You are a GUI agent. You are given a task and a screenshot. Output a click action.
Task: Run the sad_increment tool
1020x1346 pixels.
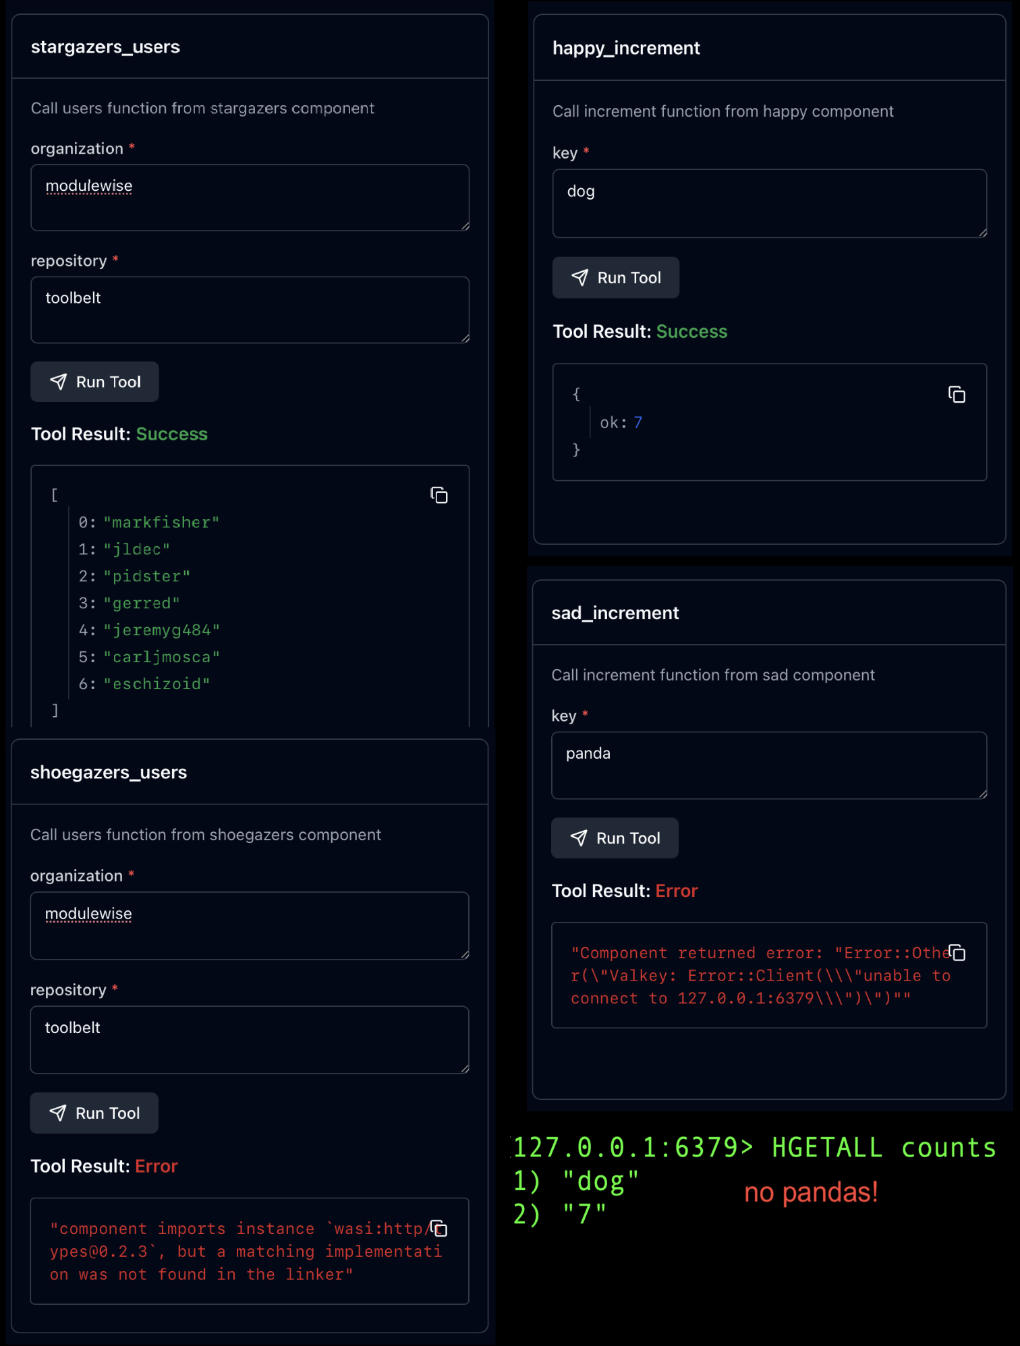(615, 838)
